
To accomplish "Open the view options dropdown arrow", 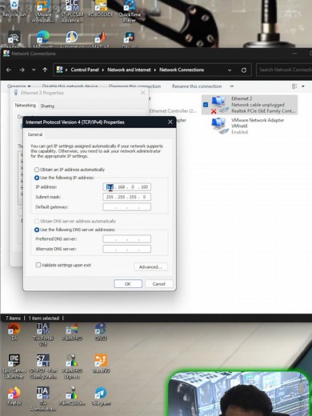I will [x=303, y=86].
